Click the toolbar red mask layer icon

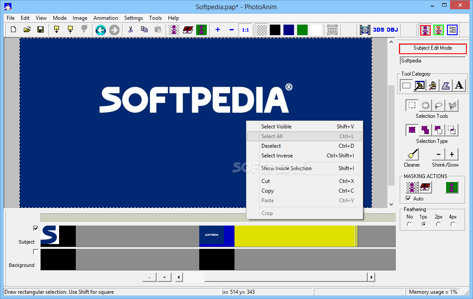pos(188,30)
